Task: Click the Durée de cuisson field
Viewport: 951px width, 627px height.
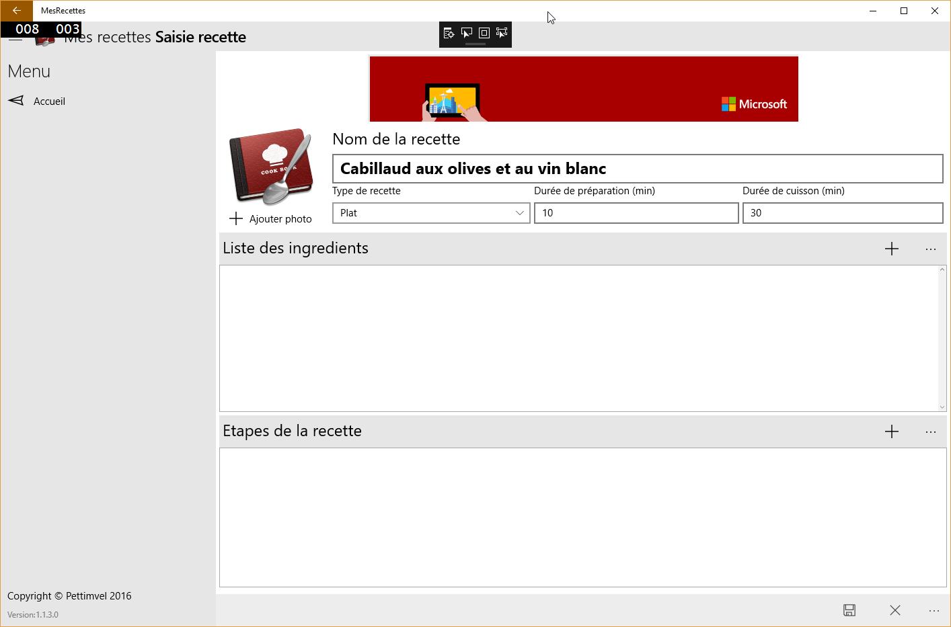Action: 843,213
